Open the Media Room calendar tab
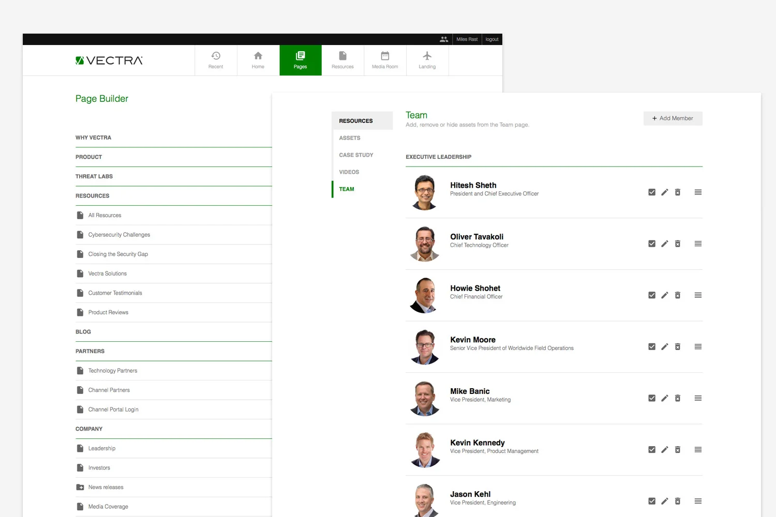The image size is (776, 517). (385, 60)
